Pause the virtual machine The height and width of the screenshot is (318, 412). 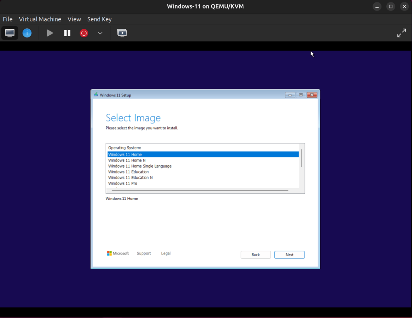[x=67, y=33]
